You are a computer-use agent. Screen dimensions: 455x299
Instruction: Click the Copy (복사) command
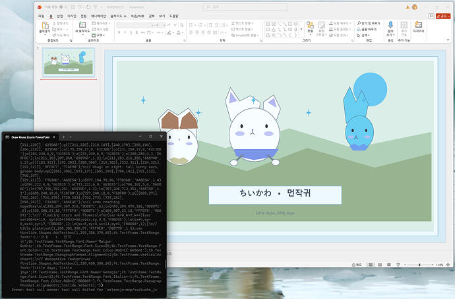click(58, 29)
